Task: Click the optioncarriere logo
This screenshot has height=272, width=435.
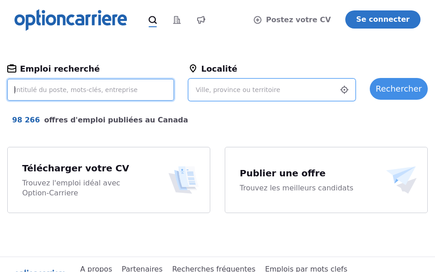Action: pyautogui.click(x=70, y=20)
